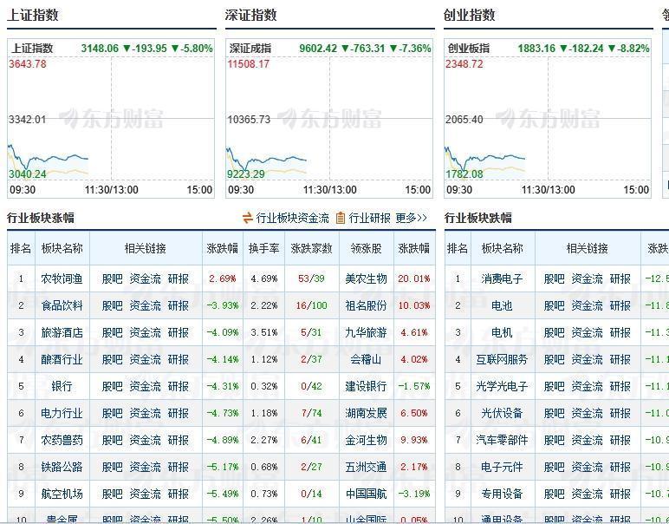Open 银行 sector page
The width and height of the screenshot is (669, 524).
[62, 386]
